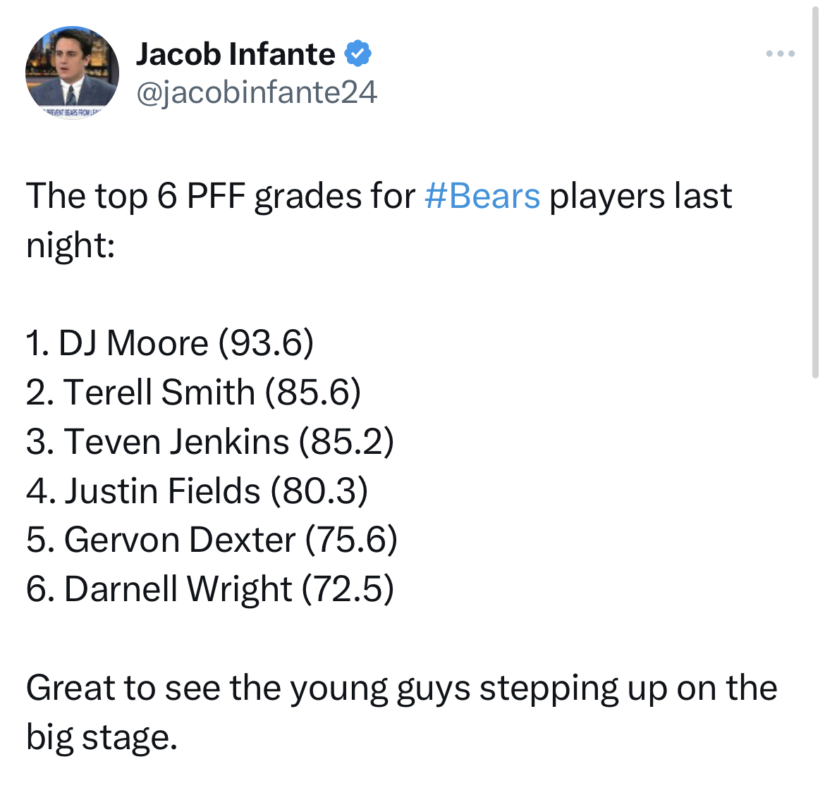Select the Terell Smith (85.6) line
The width and height of the screenshot is (825, 802).
pyautogui.click(x=194, y=393)
